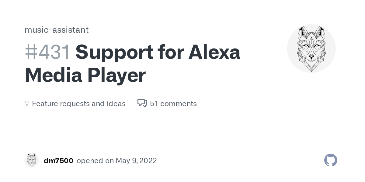Click the word "Player" in title
Image resolution: width=365 pixels, height=182 pixels.
[116, 75]
